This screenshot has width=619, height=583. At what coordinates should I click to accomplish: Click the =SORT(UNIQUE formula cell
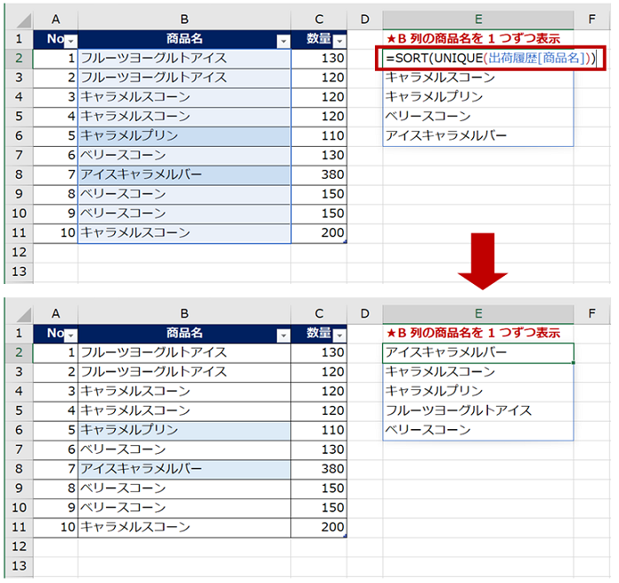coord(491,58)
